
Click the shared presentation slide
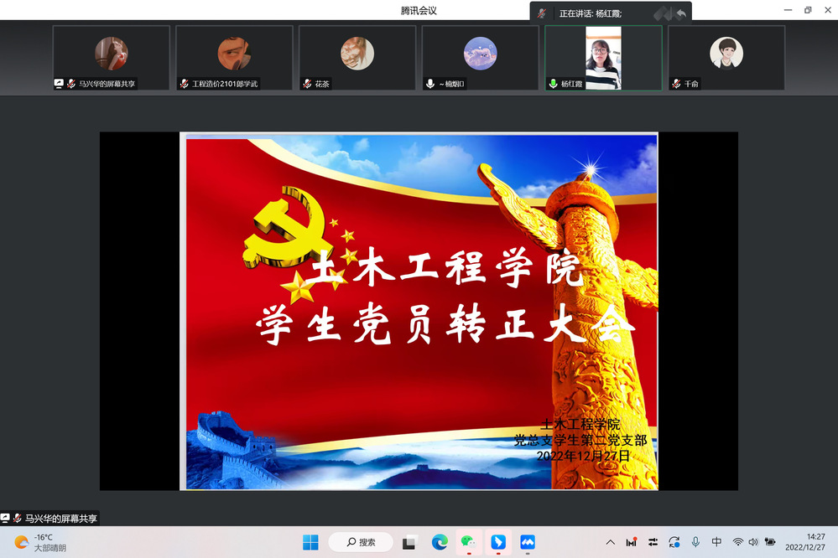point(419,310)
